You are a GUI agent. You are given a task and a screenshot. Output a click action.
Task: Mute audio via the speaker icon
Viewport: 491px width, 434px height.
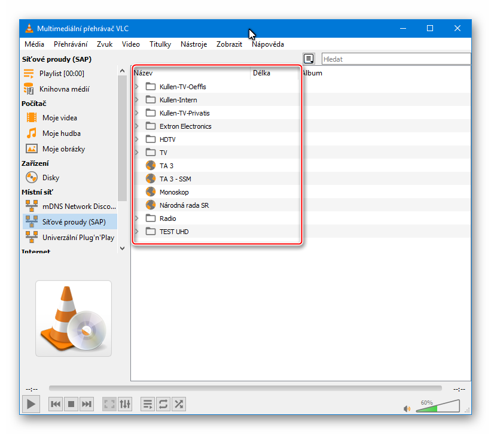(407, 408)
